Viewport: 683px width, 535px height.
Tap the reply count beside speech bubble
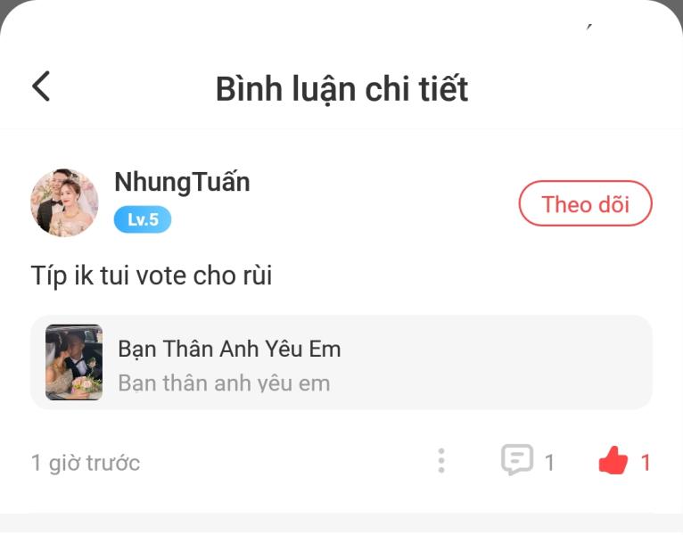click(549, 463)
